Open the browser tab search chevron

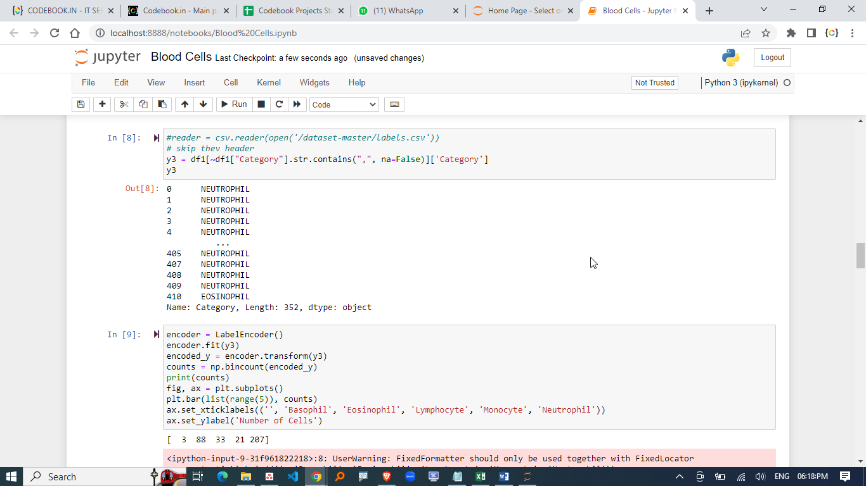[x=763, y=9]
